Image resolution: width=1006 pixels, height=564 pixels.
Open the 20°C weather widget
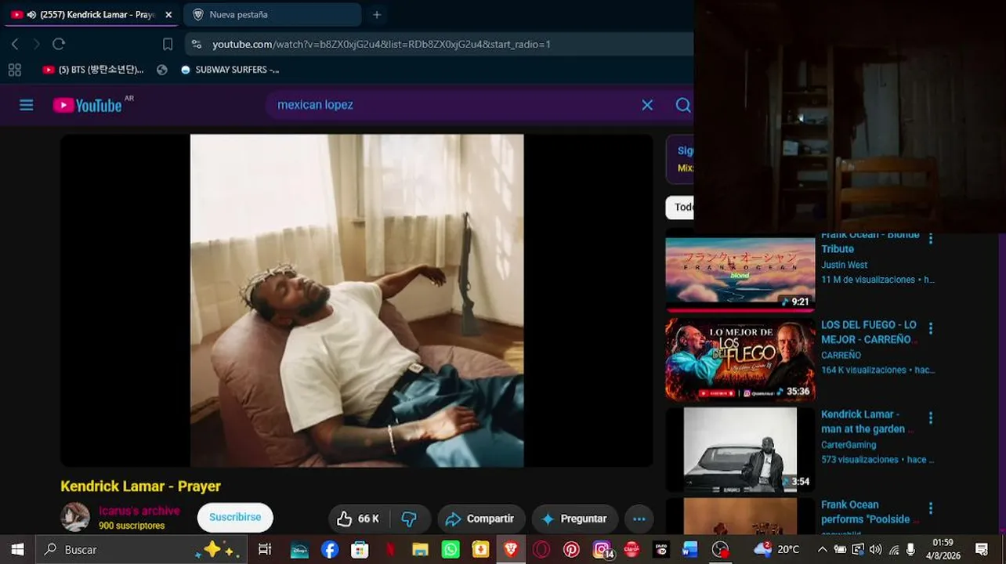[777, 549]
